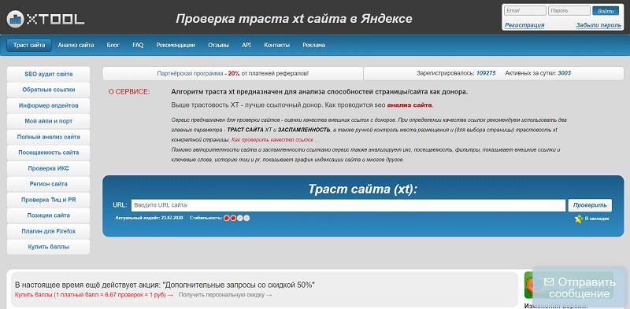Click the Войти login button

(606, 11)
